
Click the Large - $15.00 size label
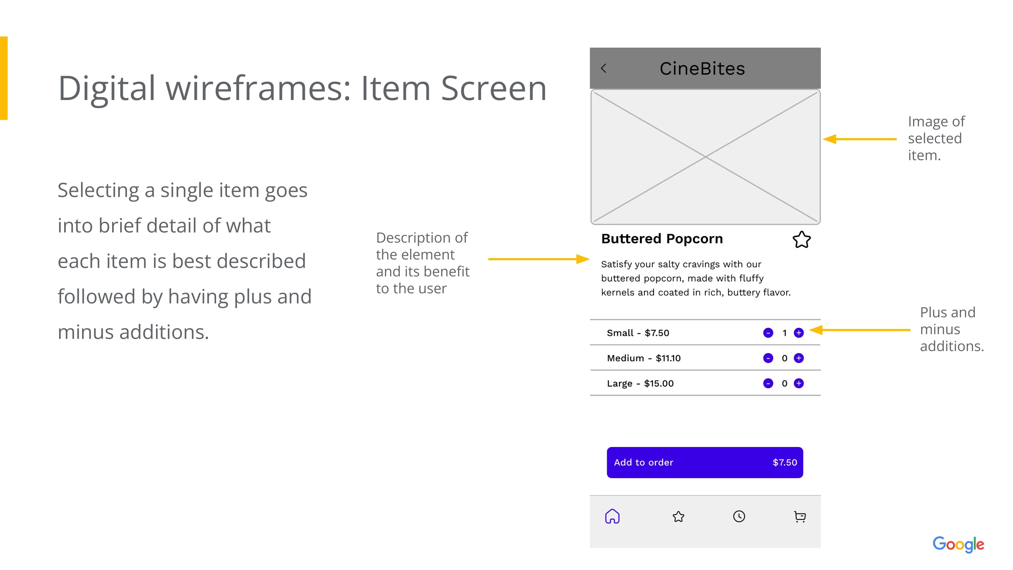point(640,383)
